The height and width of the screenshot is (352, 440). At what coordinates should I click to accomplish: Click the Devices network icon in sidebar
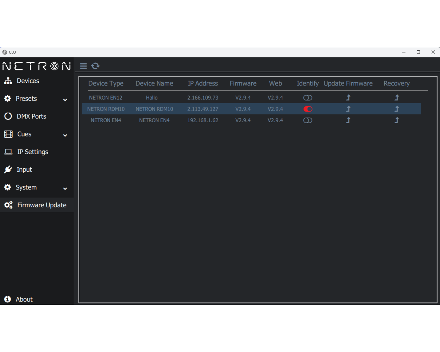(x=8, y=81)
